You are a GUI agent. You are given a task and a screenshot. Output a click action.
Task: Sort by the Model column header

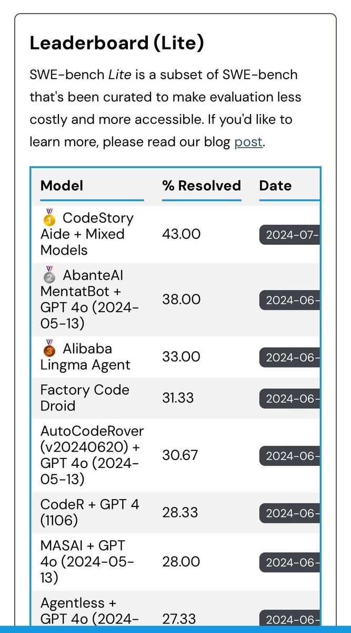pyautogui.click(x=62, y=186)
